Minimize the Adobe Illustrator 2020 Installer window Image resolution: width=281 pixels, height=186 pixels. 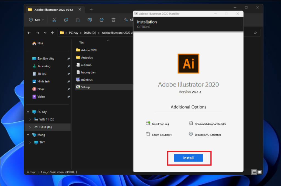point(215,14)
